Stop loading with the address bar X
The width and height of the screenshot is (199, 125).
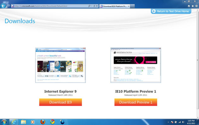click(97, 6)
